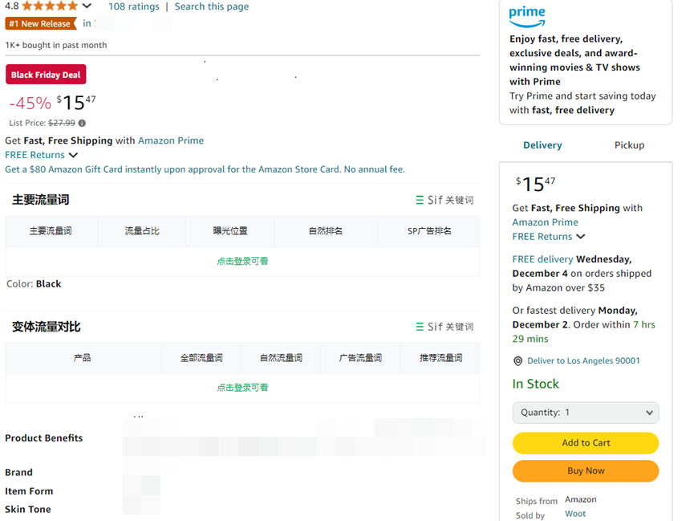Click the 自然排名 column header
This screenshot has width=694, height=521.
pos(326,231)
